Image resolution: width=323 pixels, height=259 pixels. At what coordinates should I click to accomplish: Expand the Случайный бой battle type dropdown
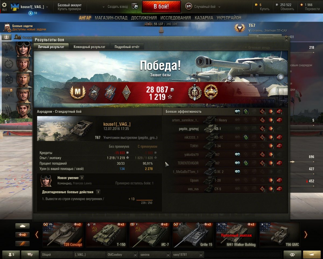(x=219, y=7)
